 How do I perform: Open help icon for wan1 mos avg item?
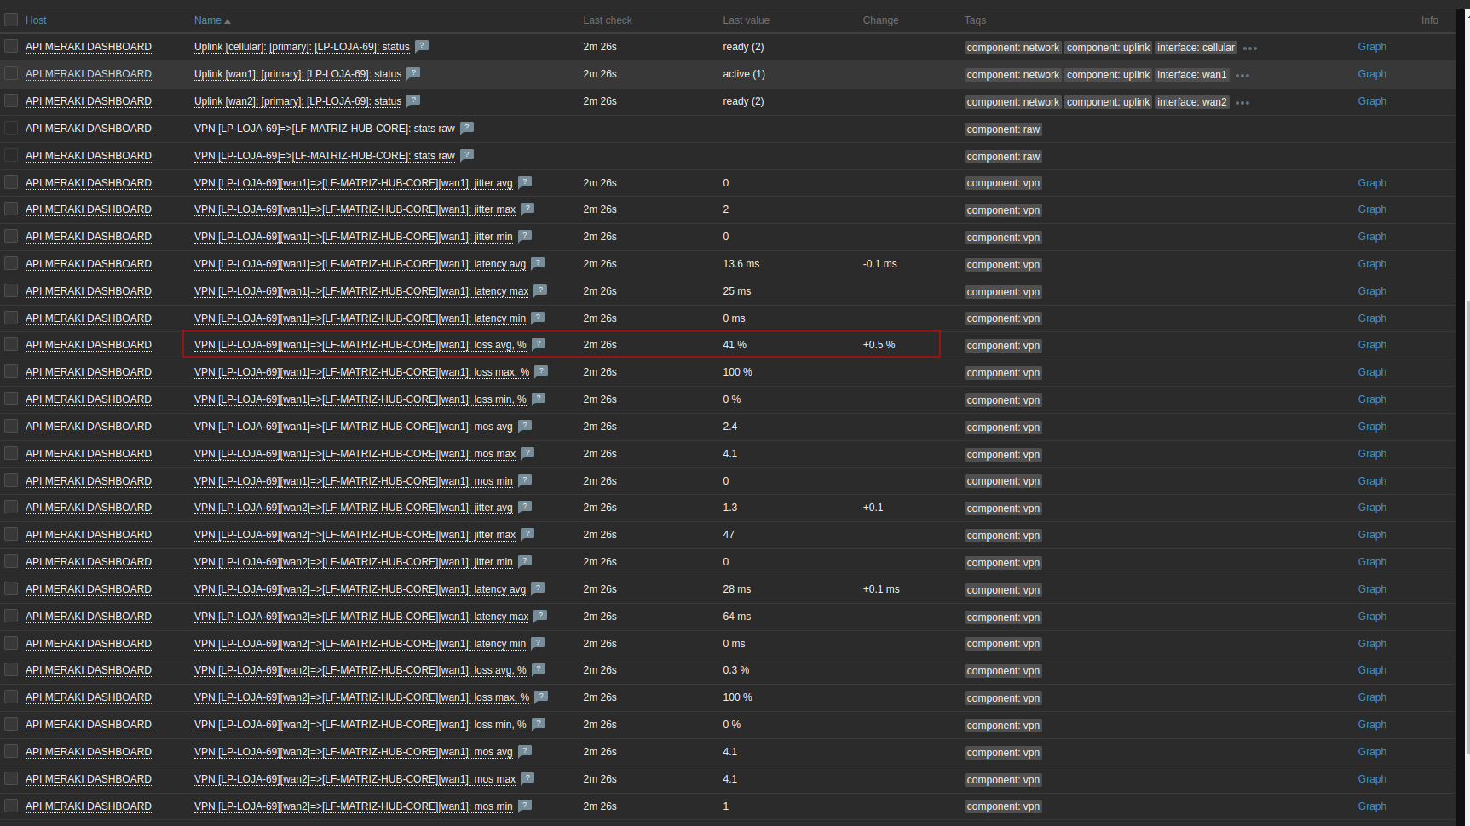click(x=525, y=426)
